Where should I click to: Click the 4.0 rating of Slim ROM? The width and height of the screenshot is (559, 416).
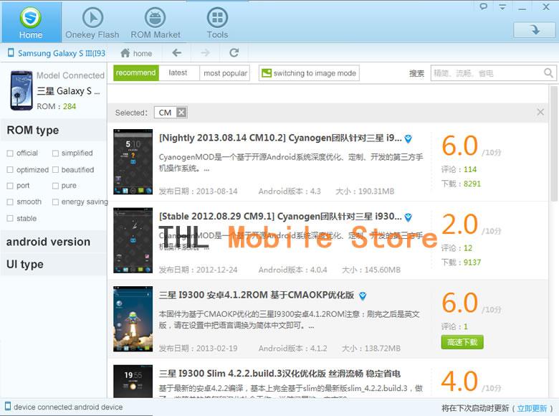459,381
